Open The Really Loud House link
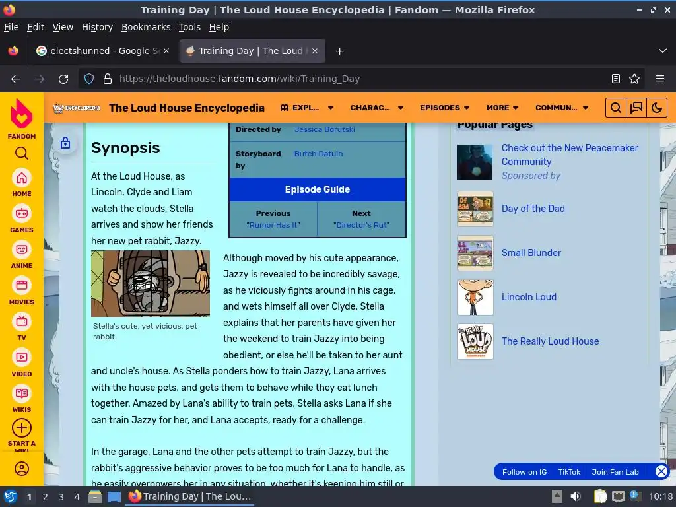This screenshot has width=676, height=507. [550, 341]
